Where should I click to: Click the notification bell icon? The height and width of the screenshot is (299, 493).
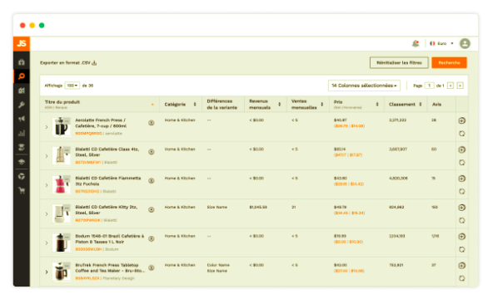point(416,43)
